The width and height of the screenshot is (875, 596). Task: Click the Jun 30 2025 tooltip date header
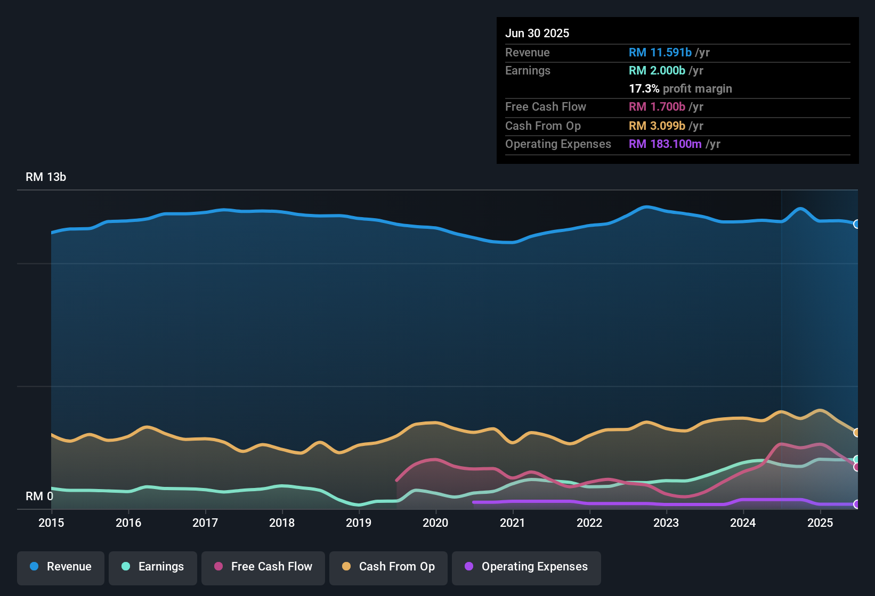(x=537, y=34)
